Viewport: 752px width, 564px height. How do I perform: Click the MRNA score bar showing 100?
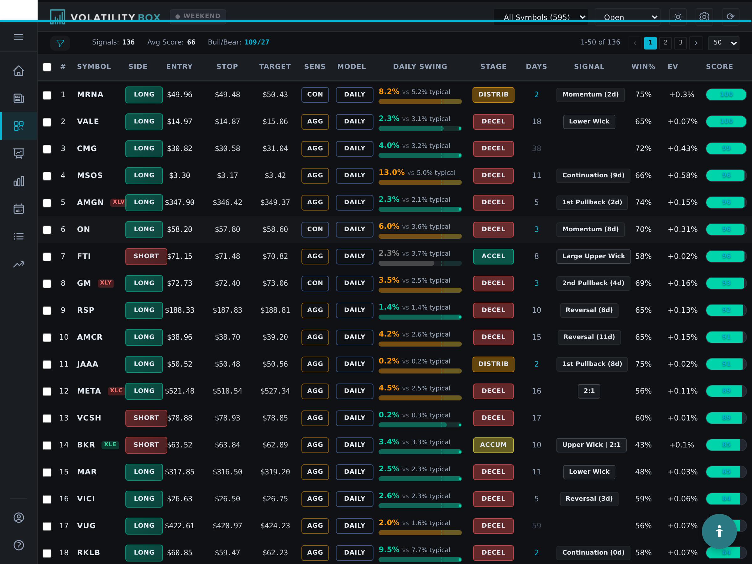726,95
